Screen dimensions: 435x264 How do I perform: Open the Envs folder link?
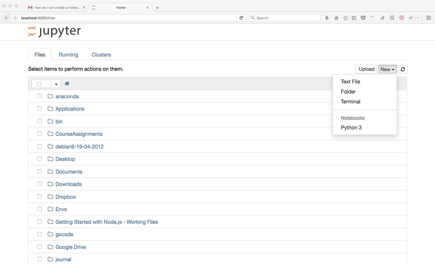[61, 209]
